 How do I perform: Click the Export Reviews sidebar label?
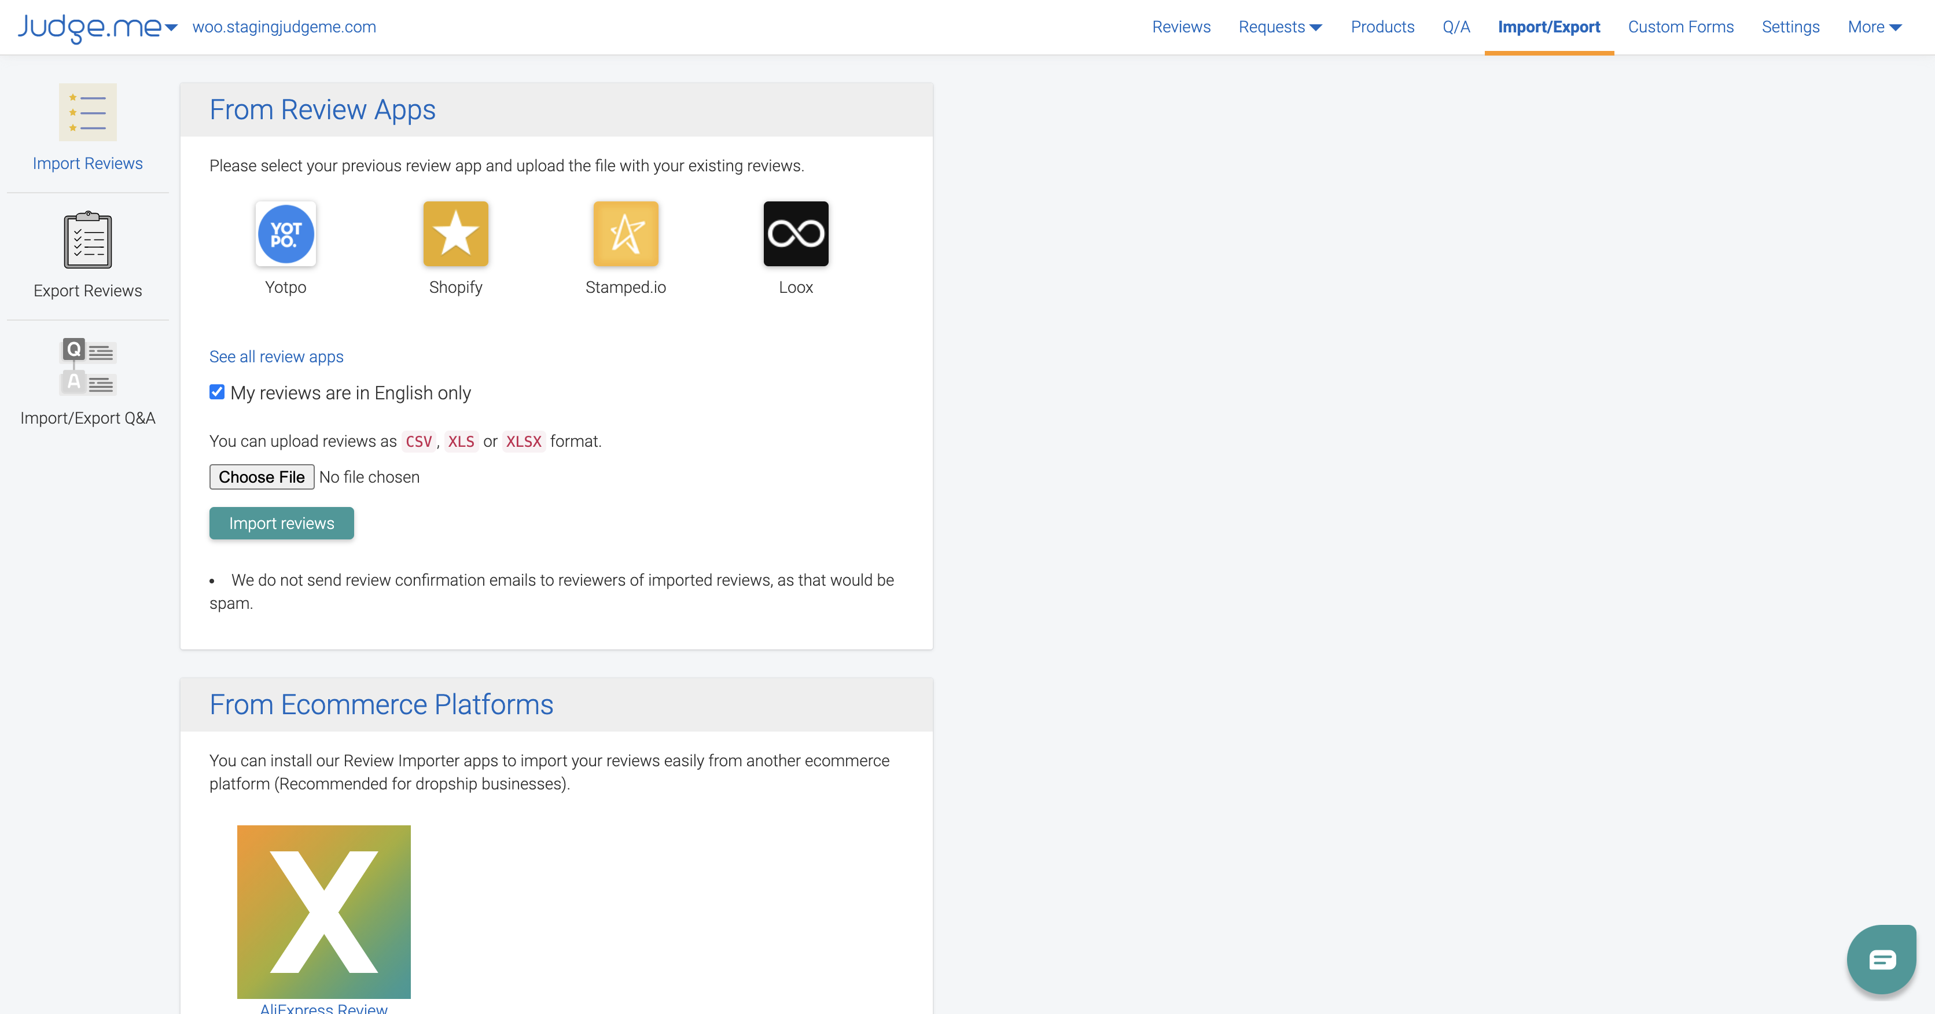pos(88,291)
